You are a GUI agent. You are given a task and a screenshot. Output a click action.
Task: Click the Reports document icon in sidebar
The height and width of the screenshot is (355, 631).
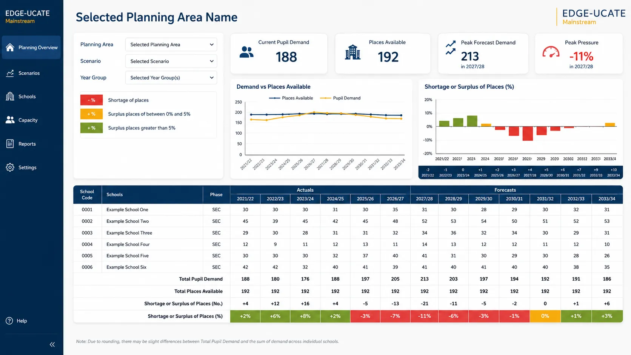[x=10, y=144]
